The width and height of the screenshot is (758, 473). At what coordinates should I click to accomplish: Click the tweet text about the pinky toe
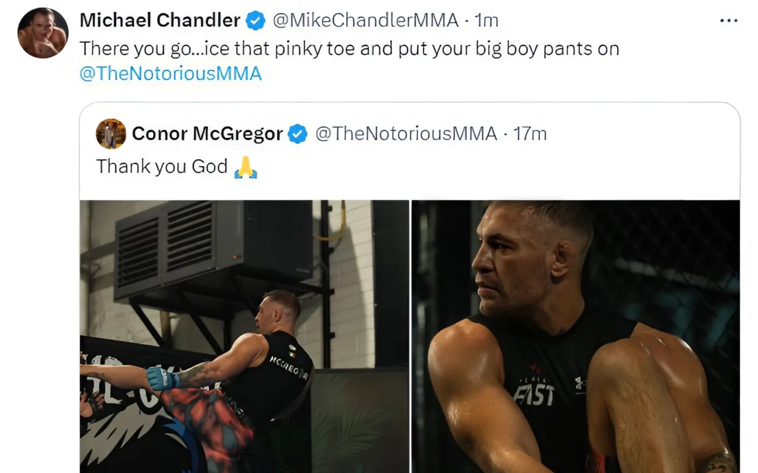point(349,49)
